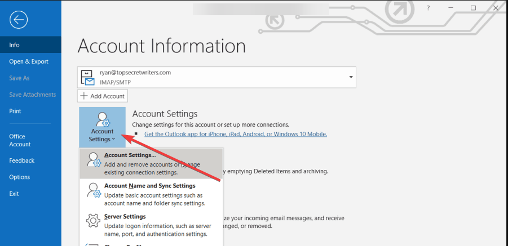Expand the email account selector dropdown
The image size is (508, 246).
[x=217, y=77]
